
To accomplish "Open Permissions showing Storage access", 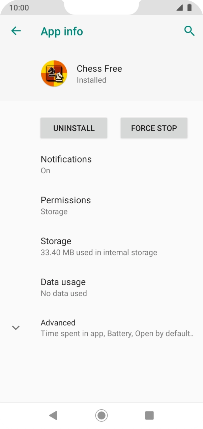I will tap(66, 205).
